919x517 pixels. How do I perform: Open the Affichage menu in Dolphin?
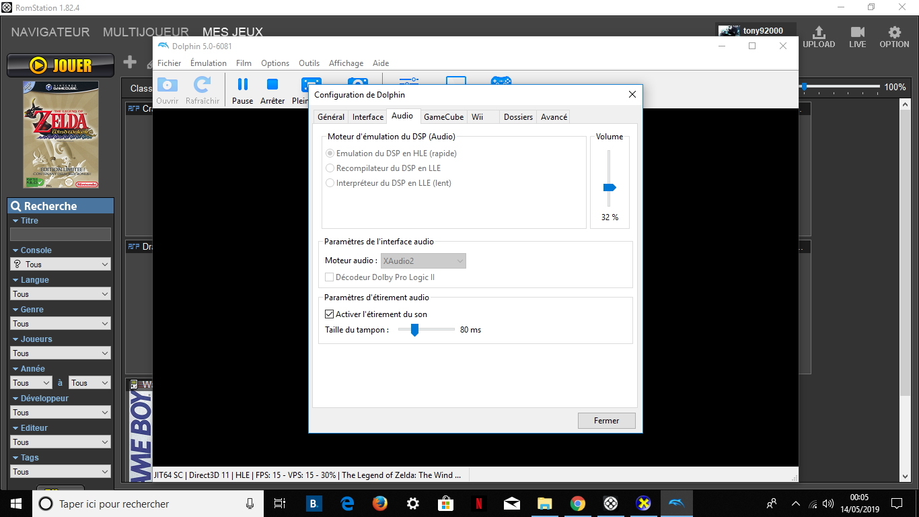(x=346, y=63)
